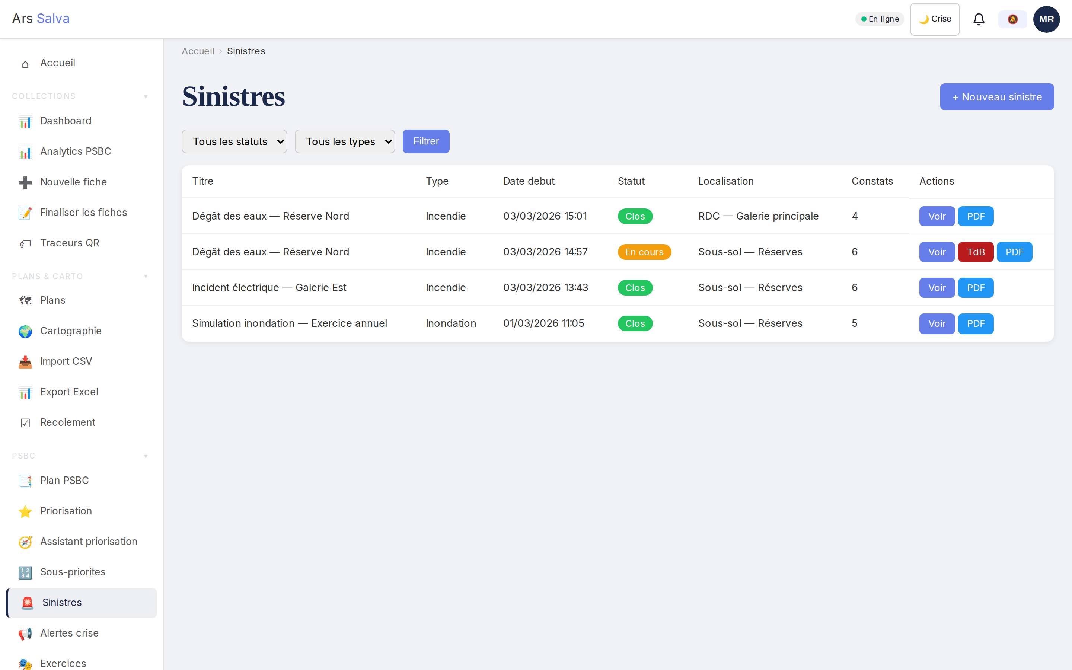Image resolution: width=1072 pixels, height=670 pixels.
Task: Click the Cartographie globe icon
Action: (x=25, y=331)
